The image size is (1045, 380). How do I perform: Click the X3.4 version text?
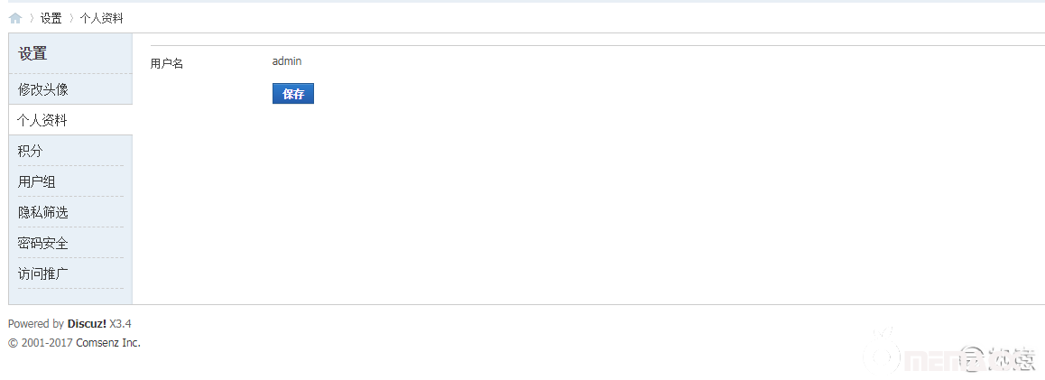pyautogui.click(x=121, y=324)
